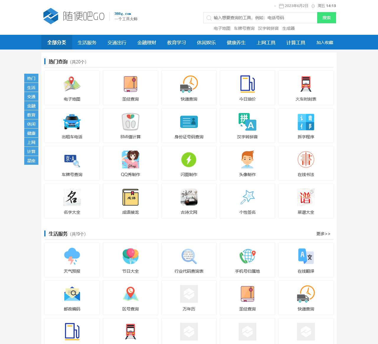Click the 388g.com domain text
Image resolution: width=378 pixels, height=344 pixels.
123,14
